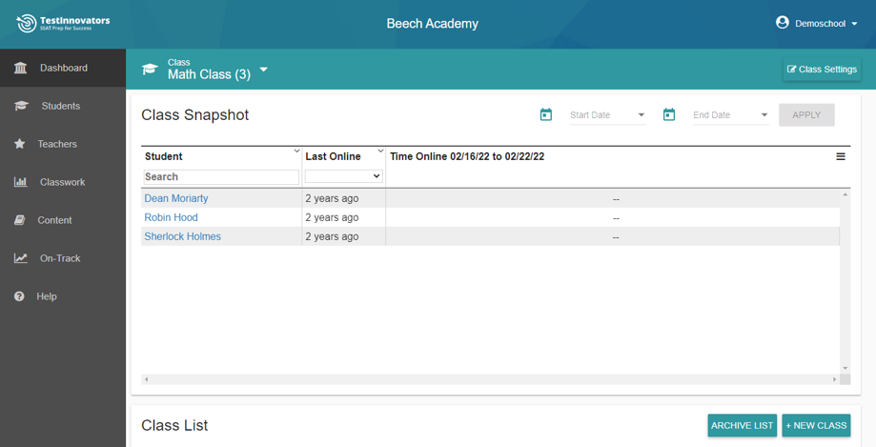The width and height of the screenshot is (876, 447).
Task: Click the graduation cap icon beside Math Class
Action: 150,70
